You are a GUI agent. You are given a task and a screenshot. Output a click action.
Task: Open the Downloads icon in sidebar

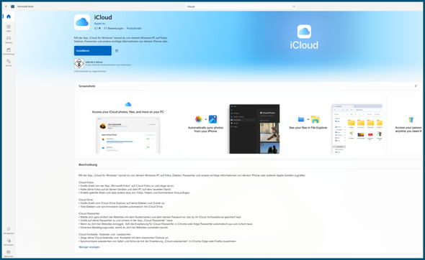point(9,242)
